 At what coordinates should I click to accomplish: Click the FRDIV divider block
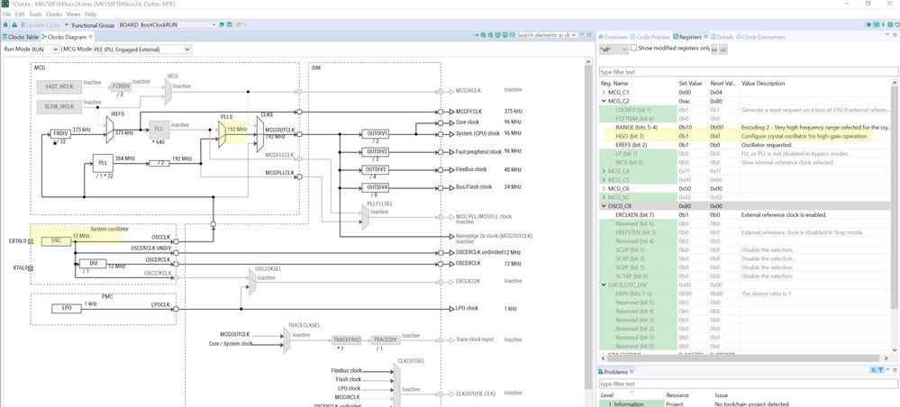point(59,133)
